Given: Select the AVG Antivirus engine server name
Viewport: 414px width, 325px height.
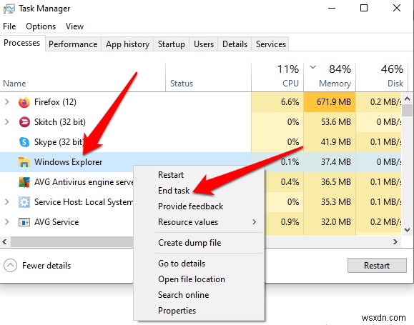Looking at the screenshot, I should [84, 182].
